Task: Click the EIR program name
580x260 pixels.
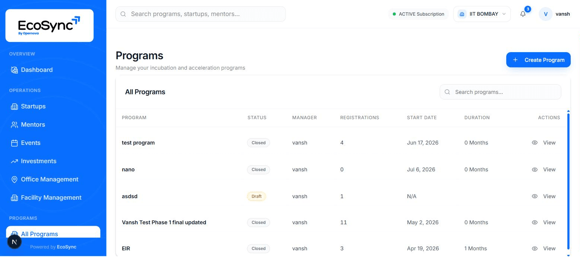Action: pos(126,248)
